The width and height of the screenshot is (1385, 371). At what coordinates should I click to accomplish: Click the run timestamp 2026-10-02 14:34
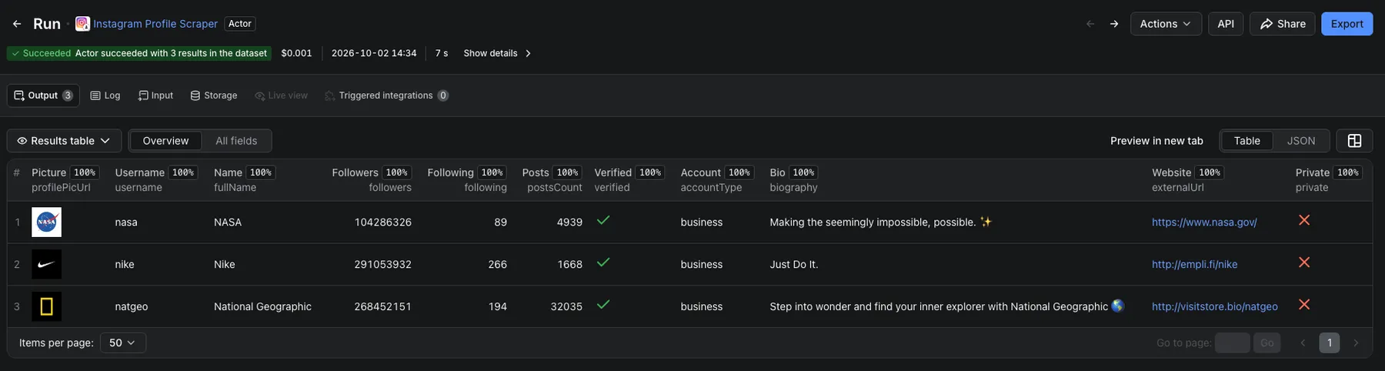click(374, 53)
